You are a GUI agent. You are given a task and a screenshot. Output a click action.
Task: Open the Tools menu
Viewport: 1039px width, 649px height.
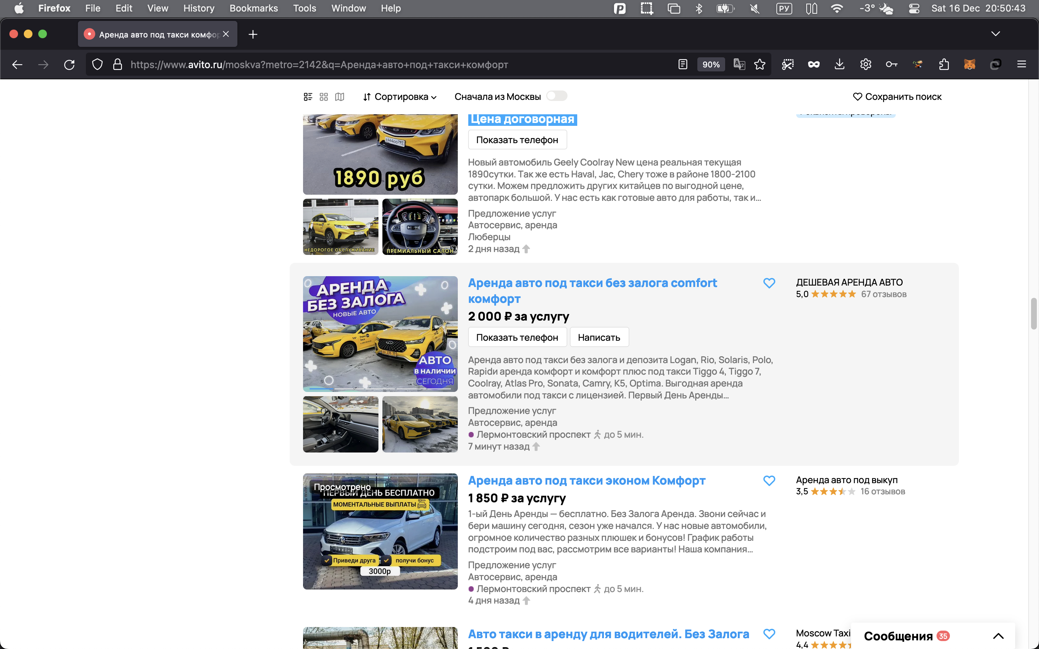click(304, 8)
